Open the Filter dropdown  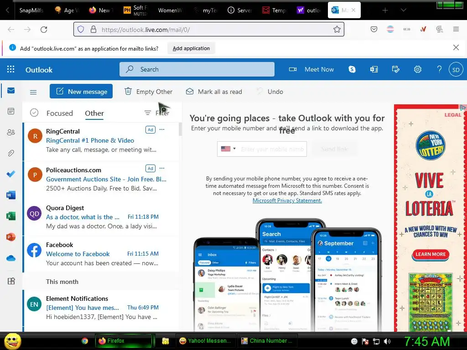tap(157, 113)
